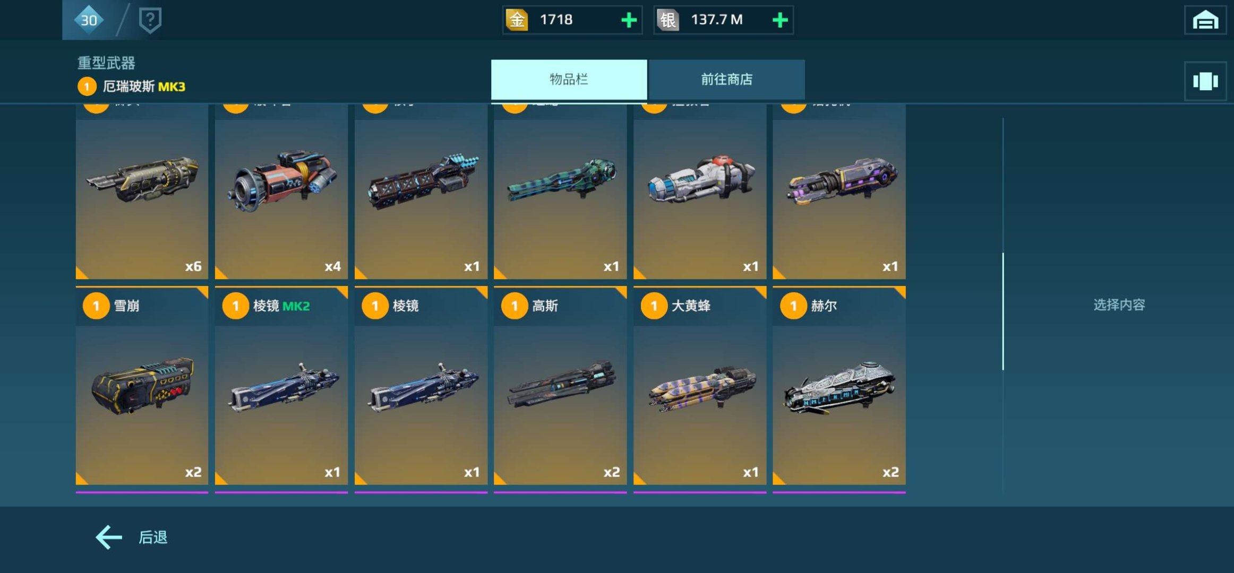This screenshot has height=573, width=1234.
Task: Open the 前往商店 store tab
Action: click(726, 80)
